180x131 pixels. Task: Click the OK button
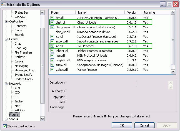tap(122, 125)
